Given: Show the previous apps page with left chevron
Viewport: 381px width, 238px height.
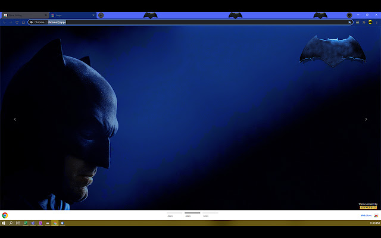Looking at the screenshot, I should (x=15, y=119).
